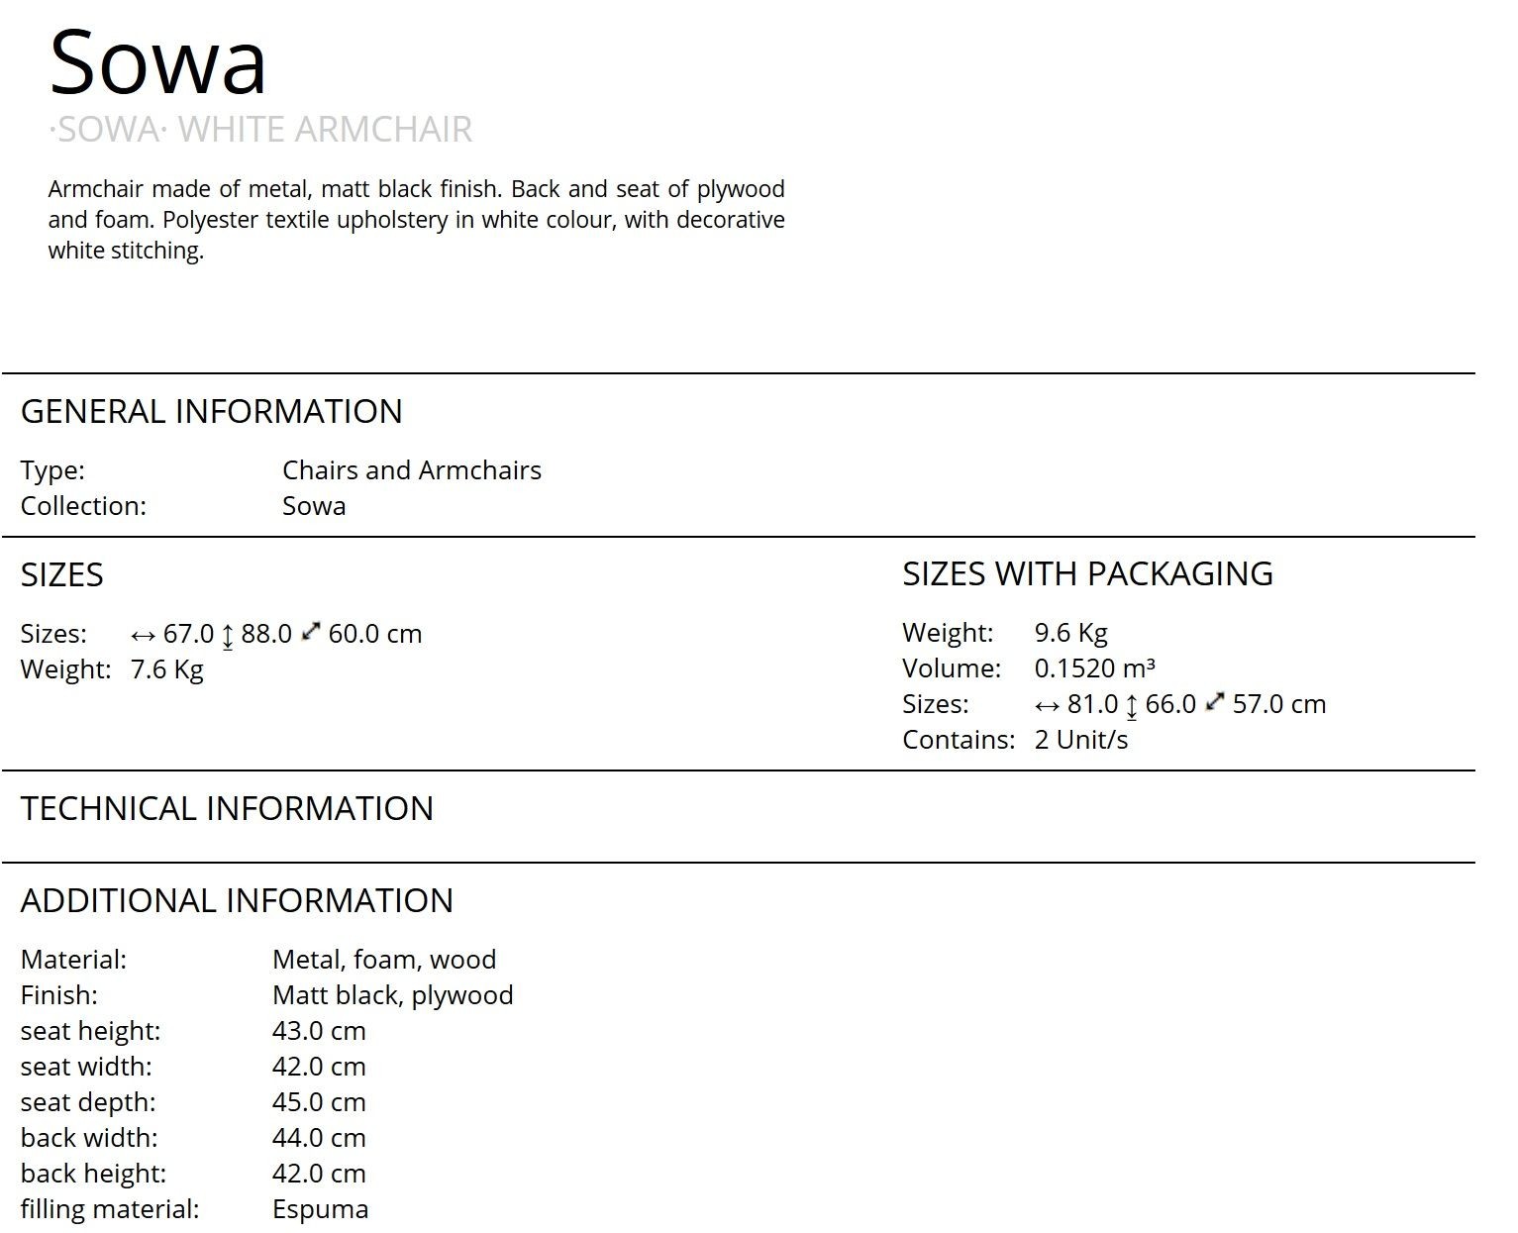
Task: Click the seat width: label
Action: tap(86, 1066)
